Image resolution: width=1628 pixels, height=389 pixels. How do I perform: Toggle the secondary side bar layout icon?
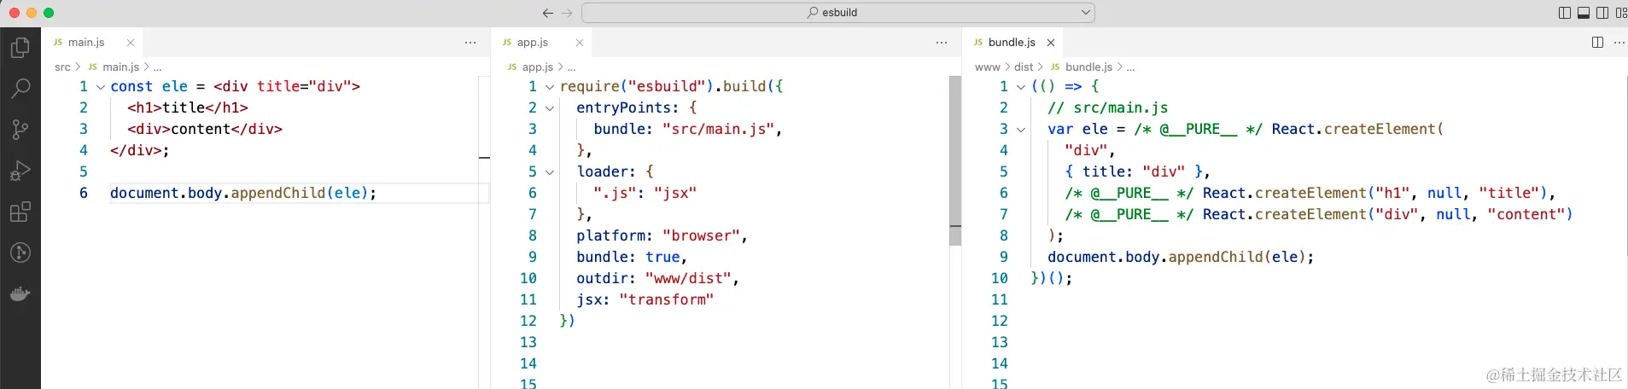click(1602, 13)
